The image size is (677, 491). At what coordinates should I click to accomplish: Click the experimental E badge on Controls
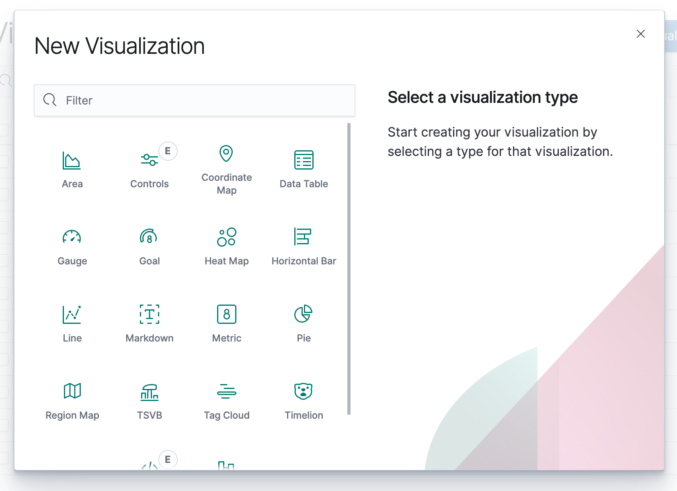click(168, 151)
